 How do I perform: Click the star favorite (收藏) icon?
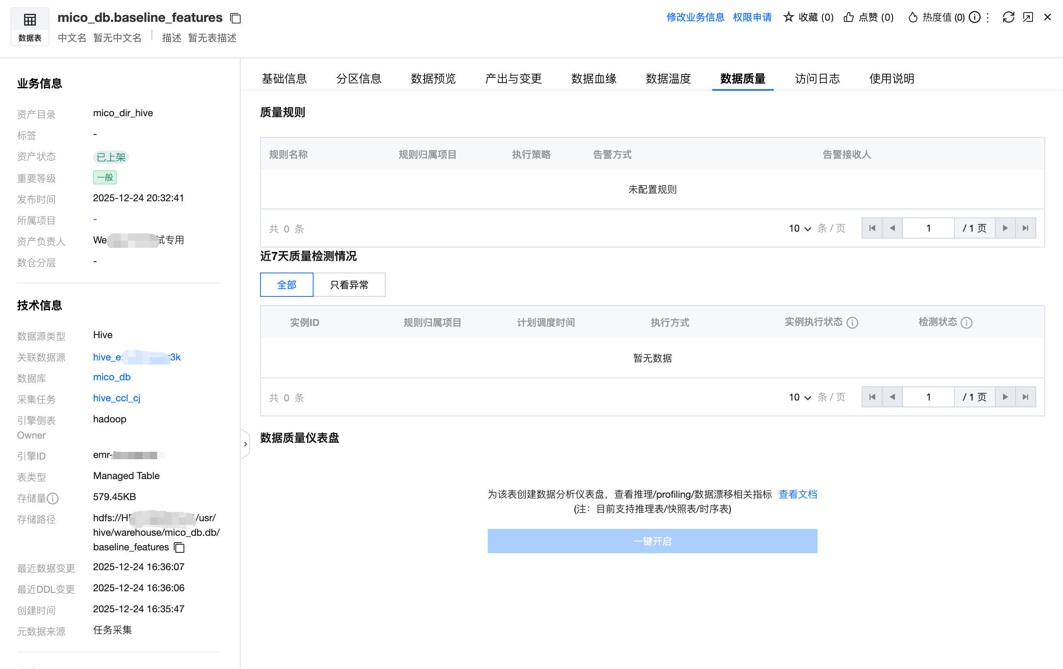788,17
